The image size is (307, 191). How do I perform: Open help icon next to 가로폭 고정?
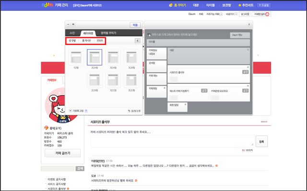86,111
